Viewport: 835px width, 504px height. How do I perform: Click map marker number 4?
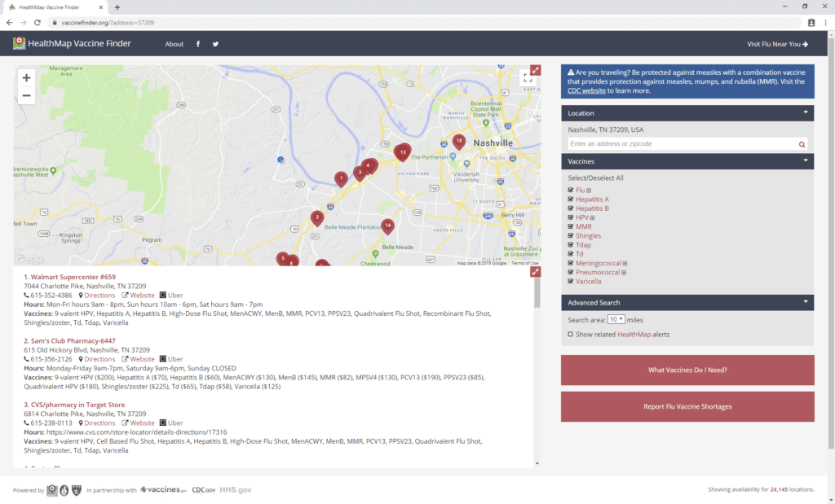(x=369, y=165)
